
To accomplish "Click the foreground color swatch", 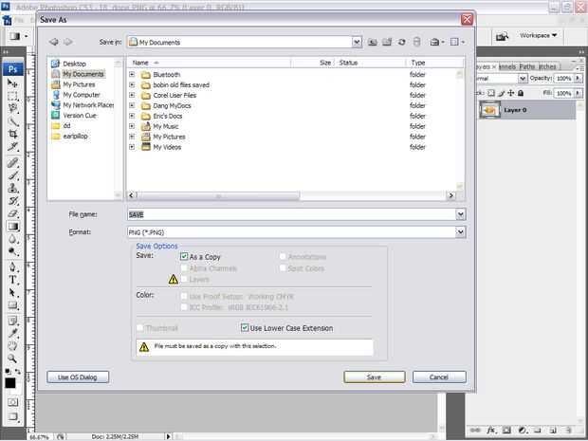I will point(10,383).
